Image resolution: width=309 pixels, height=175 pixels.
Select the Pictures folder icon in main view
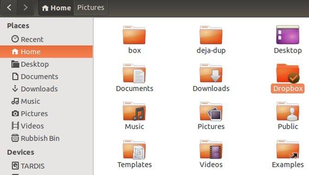[x=211, y=111]
